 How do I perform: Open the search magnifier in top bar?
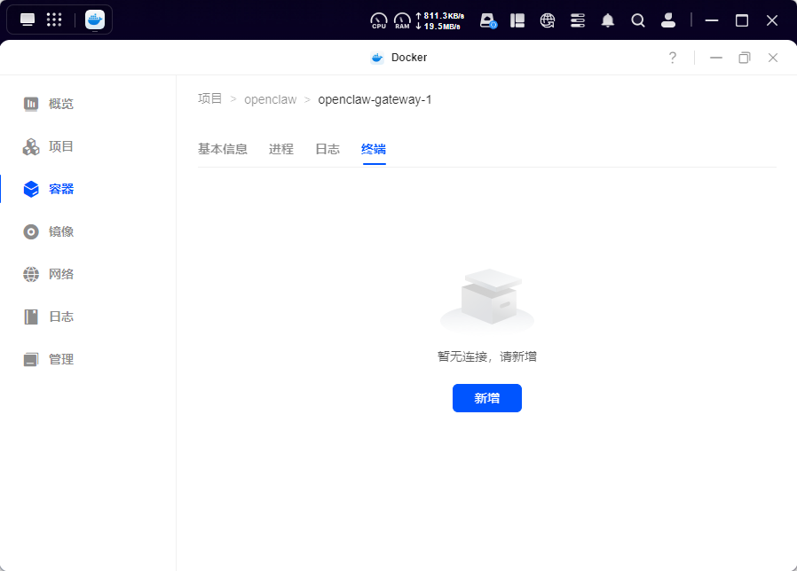[x=638, y=20]
